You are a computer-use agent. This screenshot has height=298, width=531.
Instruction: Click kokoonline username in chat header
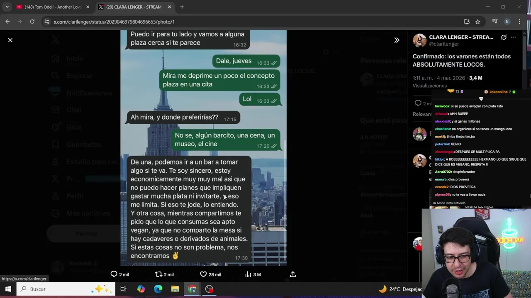pyautogui.click(x=498, y=92)
